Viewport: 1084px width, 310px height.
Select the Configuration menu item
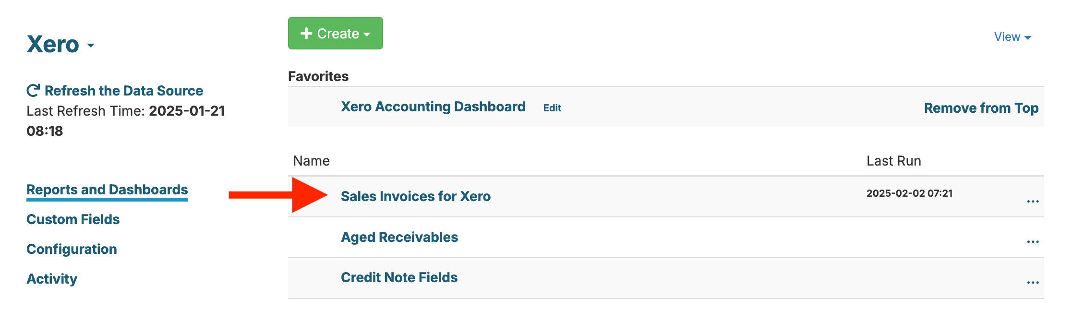tap(72, 249)
